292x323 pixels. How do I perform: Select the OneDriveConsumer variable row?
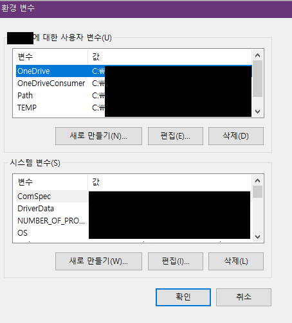(x=134, y=83)
